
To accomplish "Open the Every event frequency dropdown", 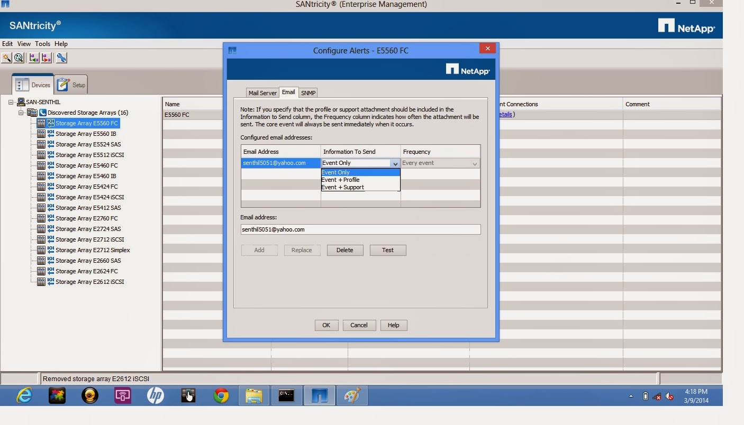I will coord(475,163).
